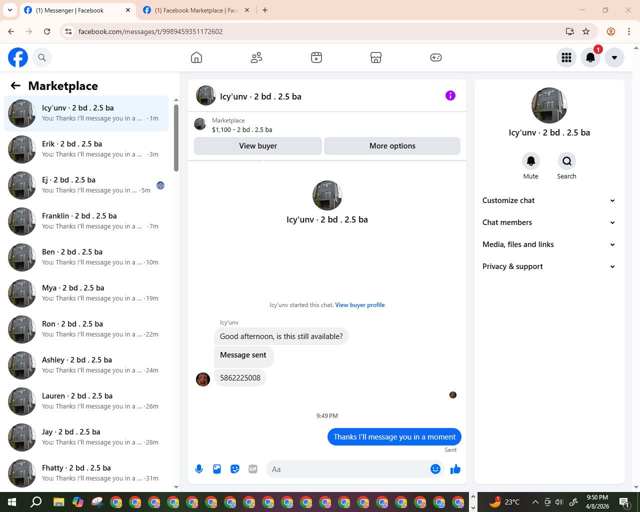Open Lauren conversation in list
This screenshot has width=640, height=512.
click(86, 401)
